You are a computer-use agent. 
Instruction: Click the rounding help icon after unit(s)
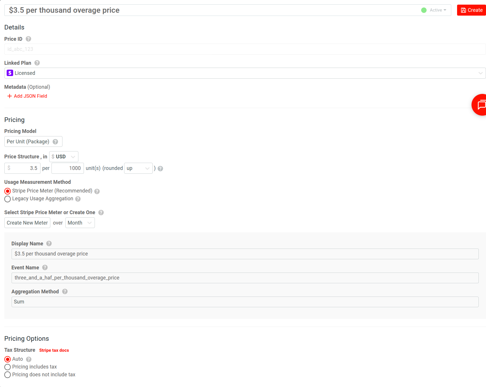(x=160, y=168)
